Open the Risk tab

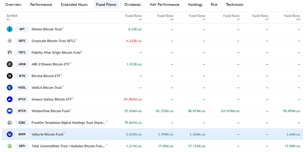click(214, 5)
